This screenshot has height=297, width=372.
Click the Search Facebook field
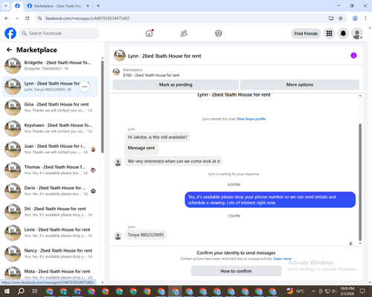60,33
